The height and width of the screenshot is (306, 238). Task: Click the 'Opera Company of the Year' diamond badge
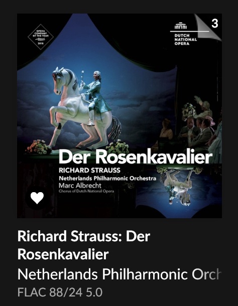pyautogui.click(x=41, y=37)
